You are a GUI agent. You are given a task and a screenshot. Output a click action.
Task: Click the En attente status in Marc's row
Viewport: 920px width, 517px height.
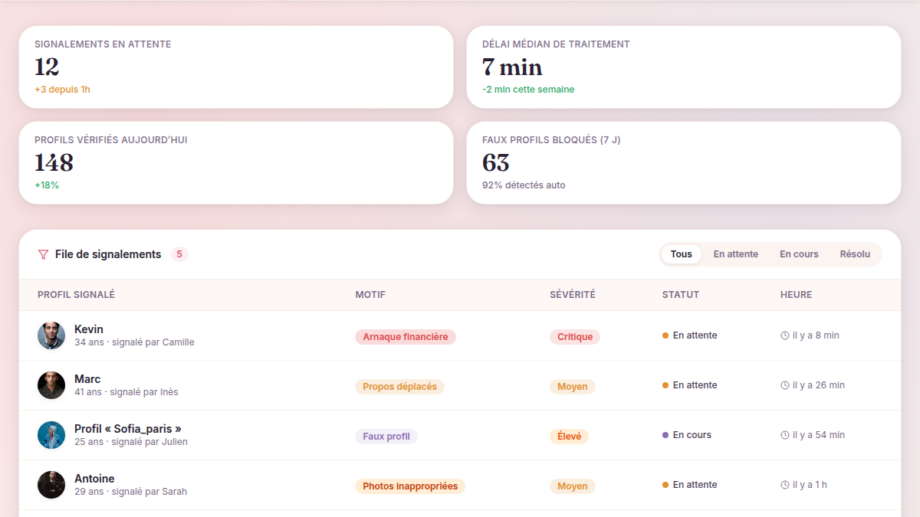[690, 385]
